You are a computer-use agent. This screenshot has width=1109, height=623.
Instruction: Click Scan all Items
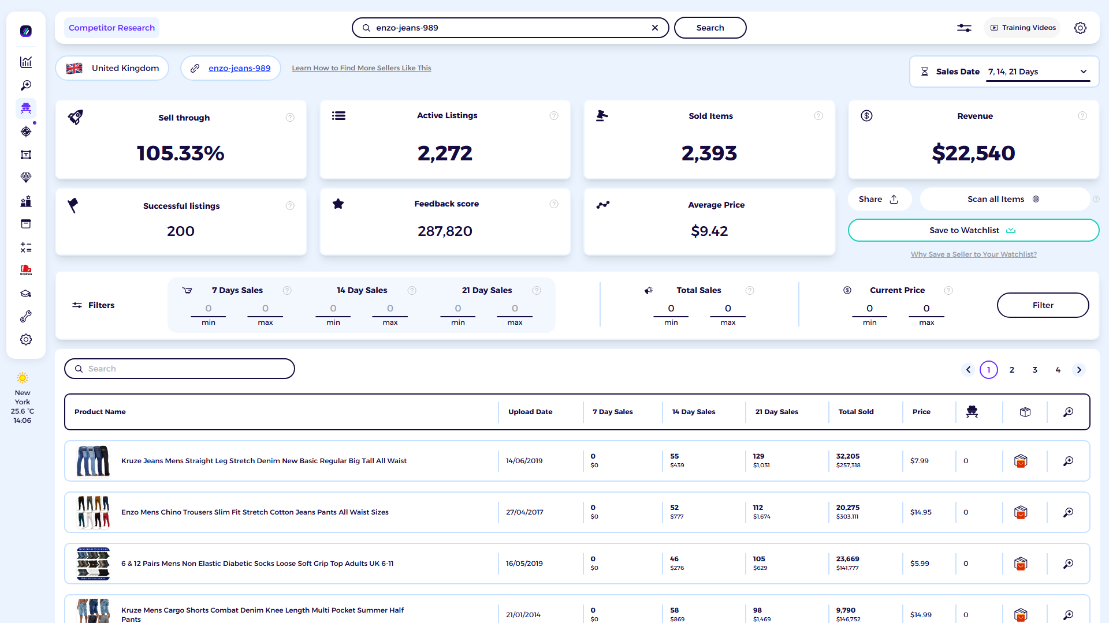pos(1004,199)
